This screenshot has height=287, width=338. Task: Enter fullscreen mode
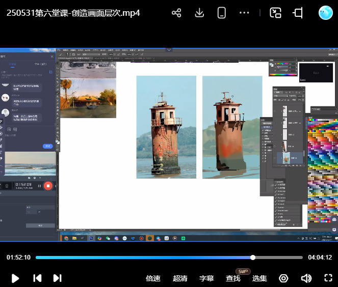328,278
